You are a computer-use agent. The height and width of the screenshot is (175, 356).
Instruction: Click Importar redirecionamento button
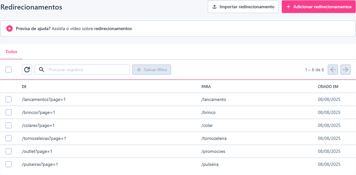click(x=243, y=7)
